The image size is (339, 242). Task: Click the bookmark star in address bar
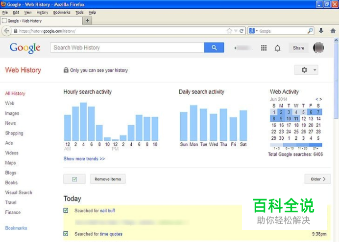tap(229, 31)
